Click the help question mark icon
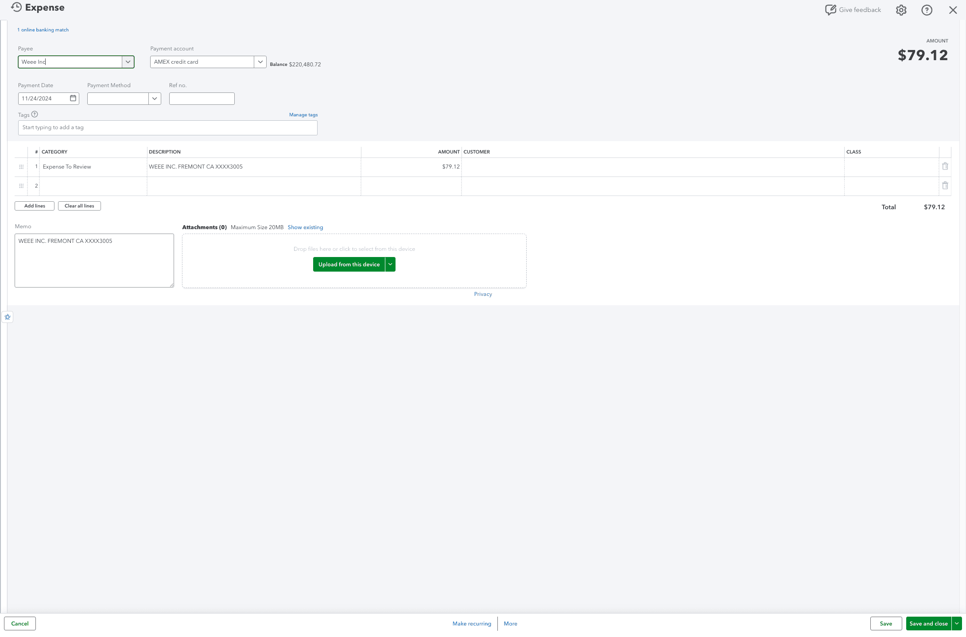Screen dimensions: 966x637 [927, 10]
